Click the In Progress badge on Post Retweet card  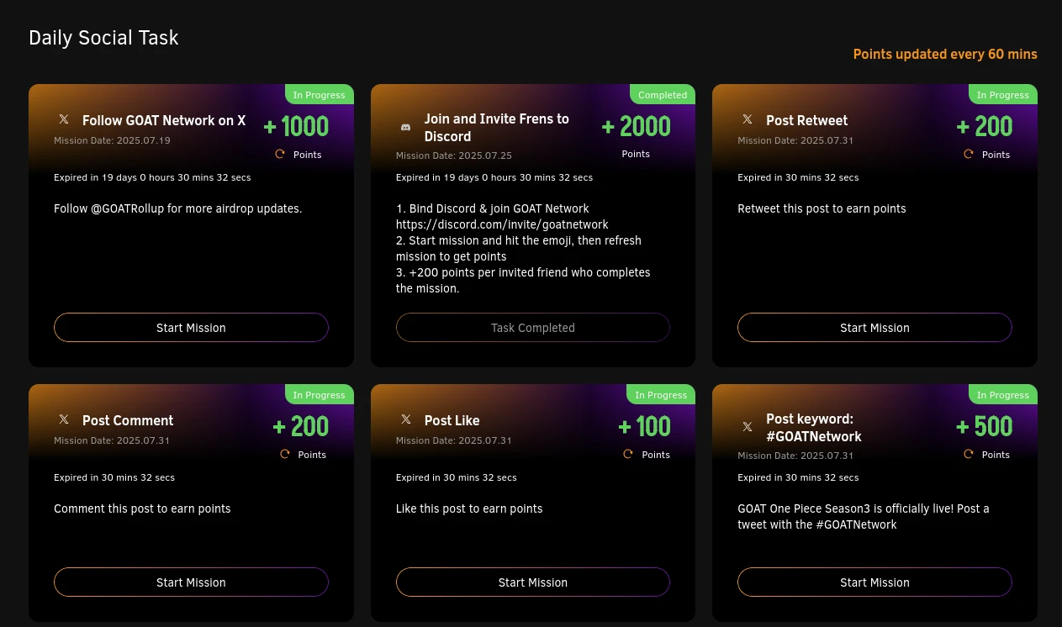[1003, 94]
